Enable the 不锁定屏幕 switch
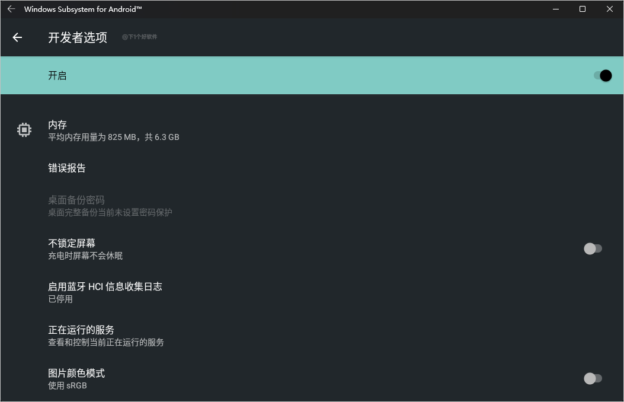The width and height of the screenshot is (624, 402). tap(593, 249)
